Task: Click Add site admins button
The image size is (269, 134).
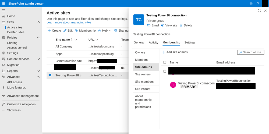Action: (x=175, y=52)
